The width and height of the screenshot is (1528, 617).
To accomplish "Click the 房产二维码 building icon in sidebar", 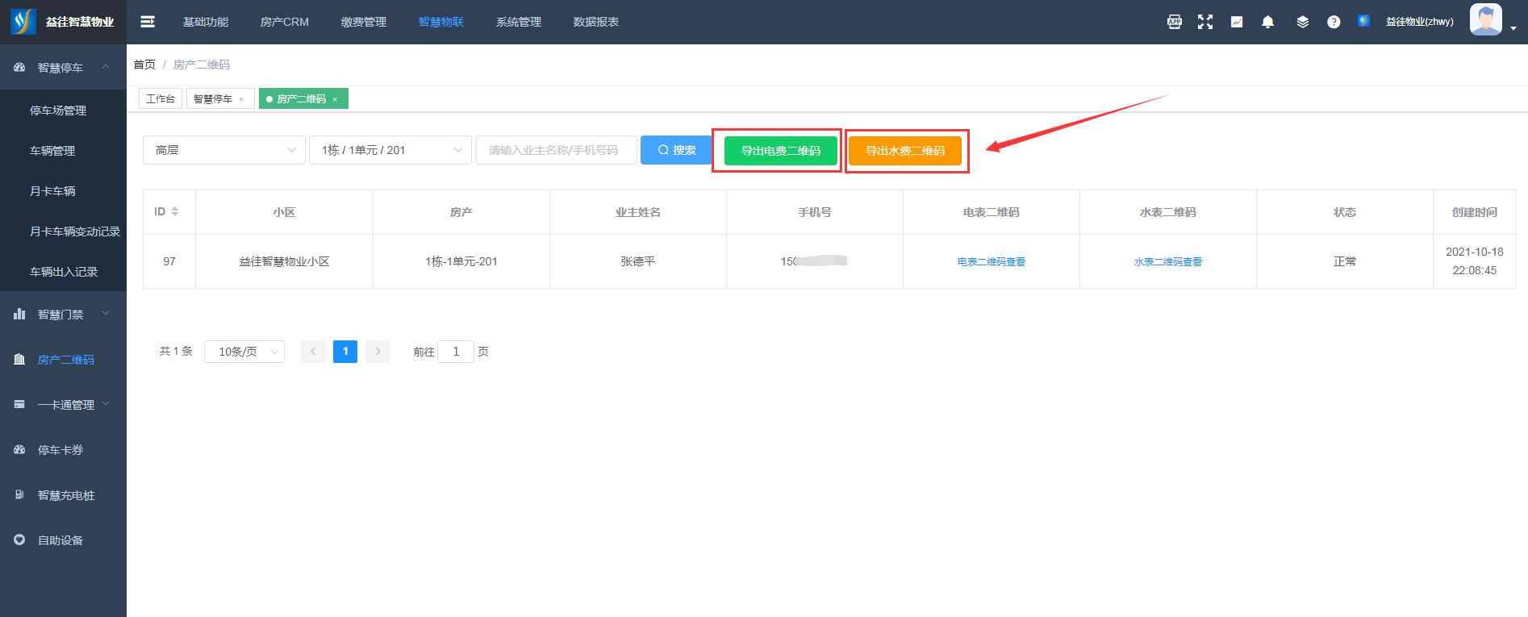I will 19,360.
